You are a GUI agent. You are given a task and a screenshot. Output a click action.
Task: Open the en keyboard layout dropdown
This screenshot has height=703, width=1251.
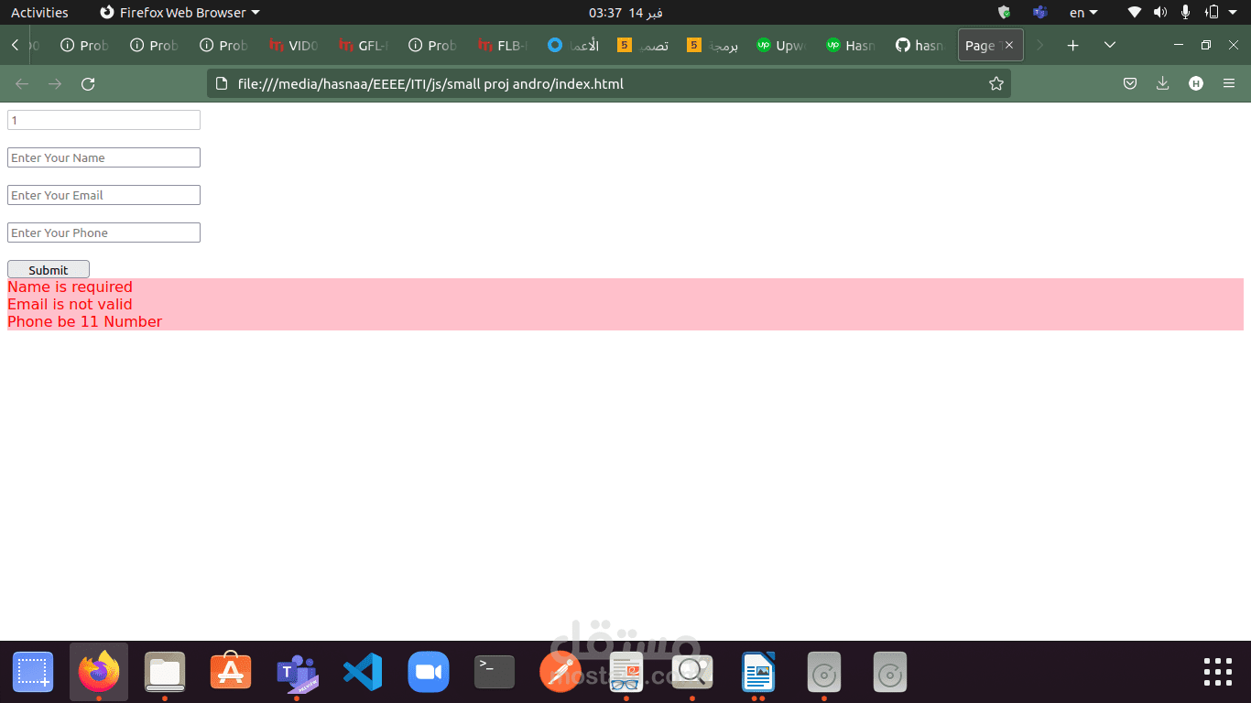(x=1083, y=13)
